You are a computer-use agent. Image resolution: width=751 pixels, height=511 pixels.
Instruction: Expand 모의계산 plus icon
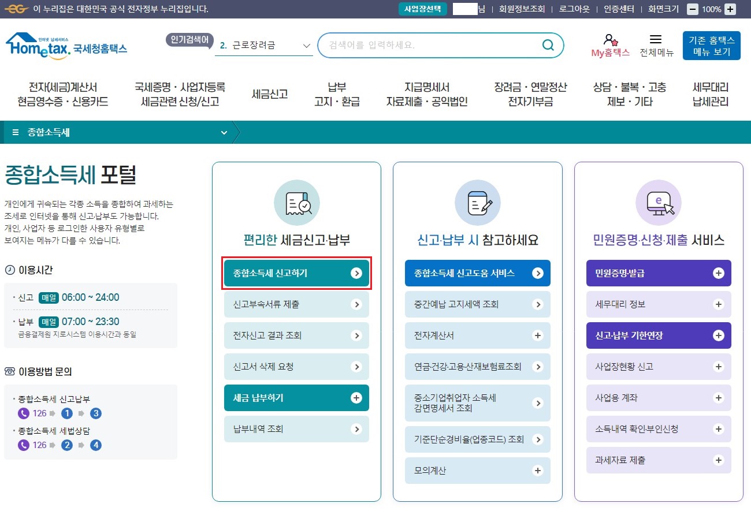point(538,471)
